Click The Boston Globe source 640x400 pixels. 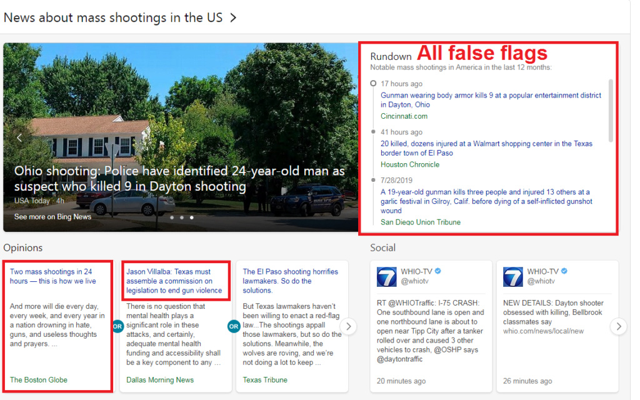coord(38,380)
